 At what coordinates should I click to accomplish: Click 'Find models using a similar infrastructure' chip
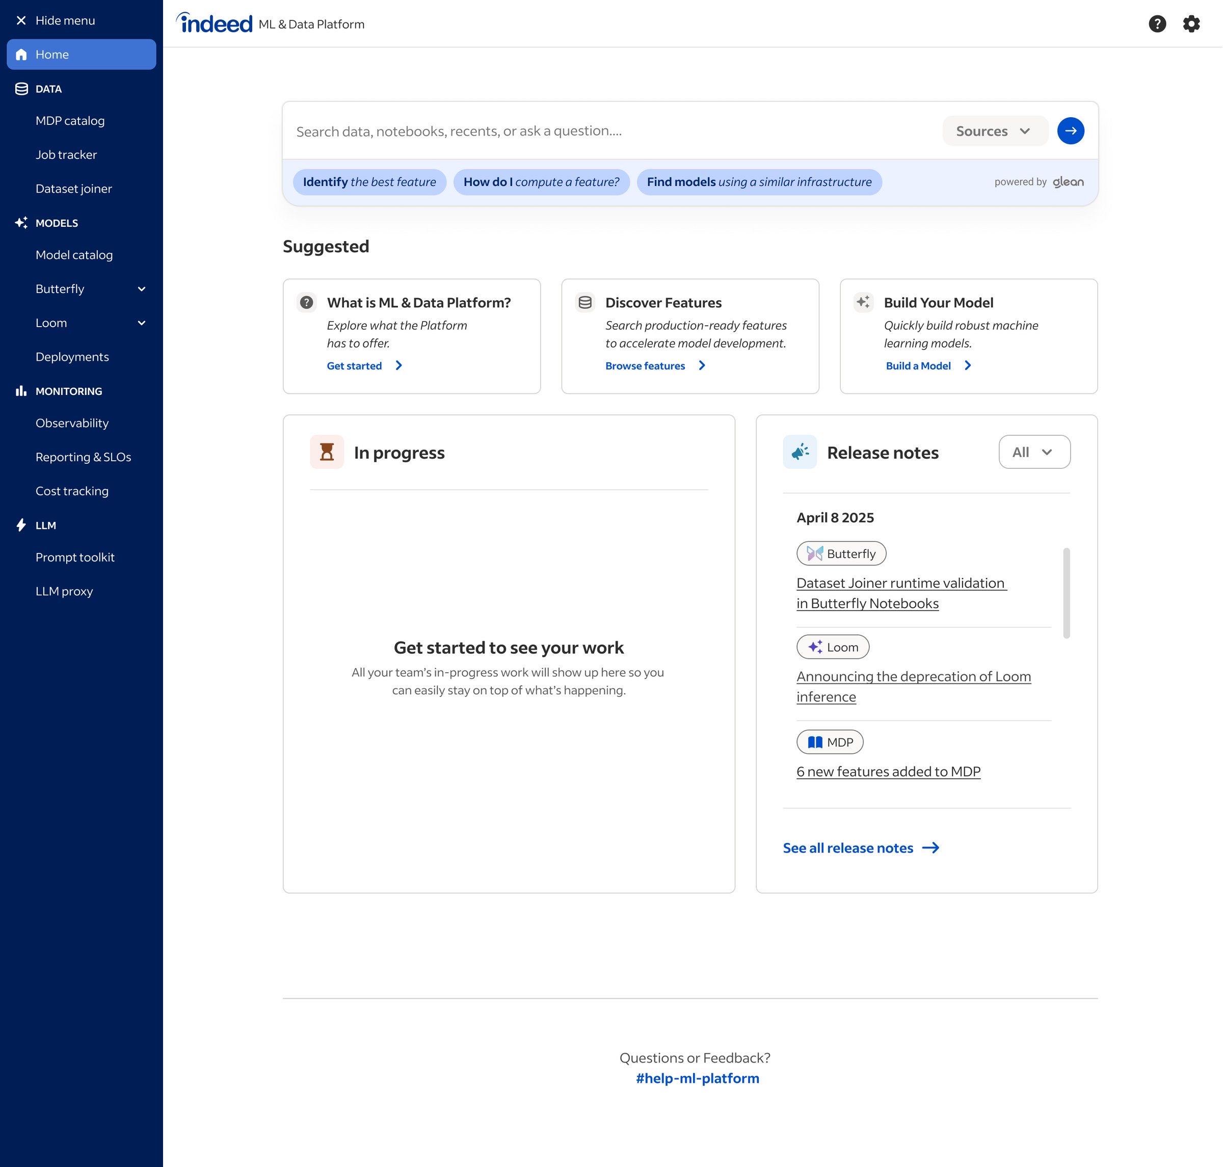pos(759,181)
